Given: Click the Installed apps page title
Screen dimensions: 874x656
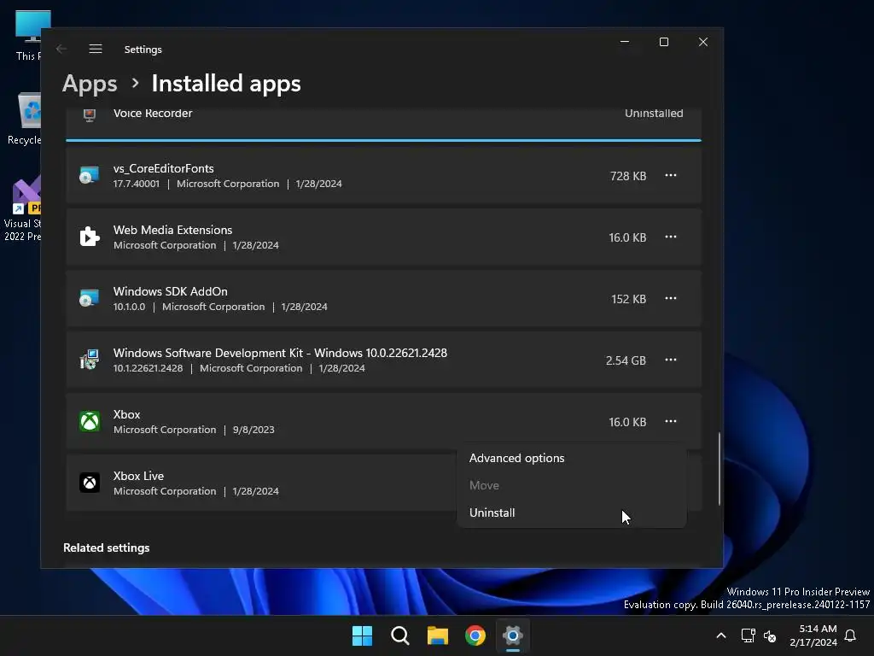Looking at the screenshot, I should coord(225,84).
